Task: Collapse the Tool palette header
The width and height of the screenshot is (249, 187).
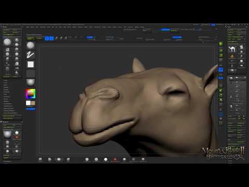Action: click(x=230, y=27)
